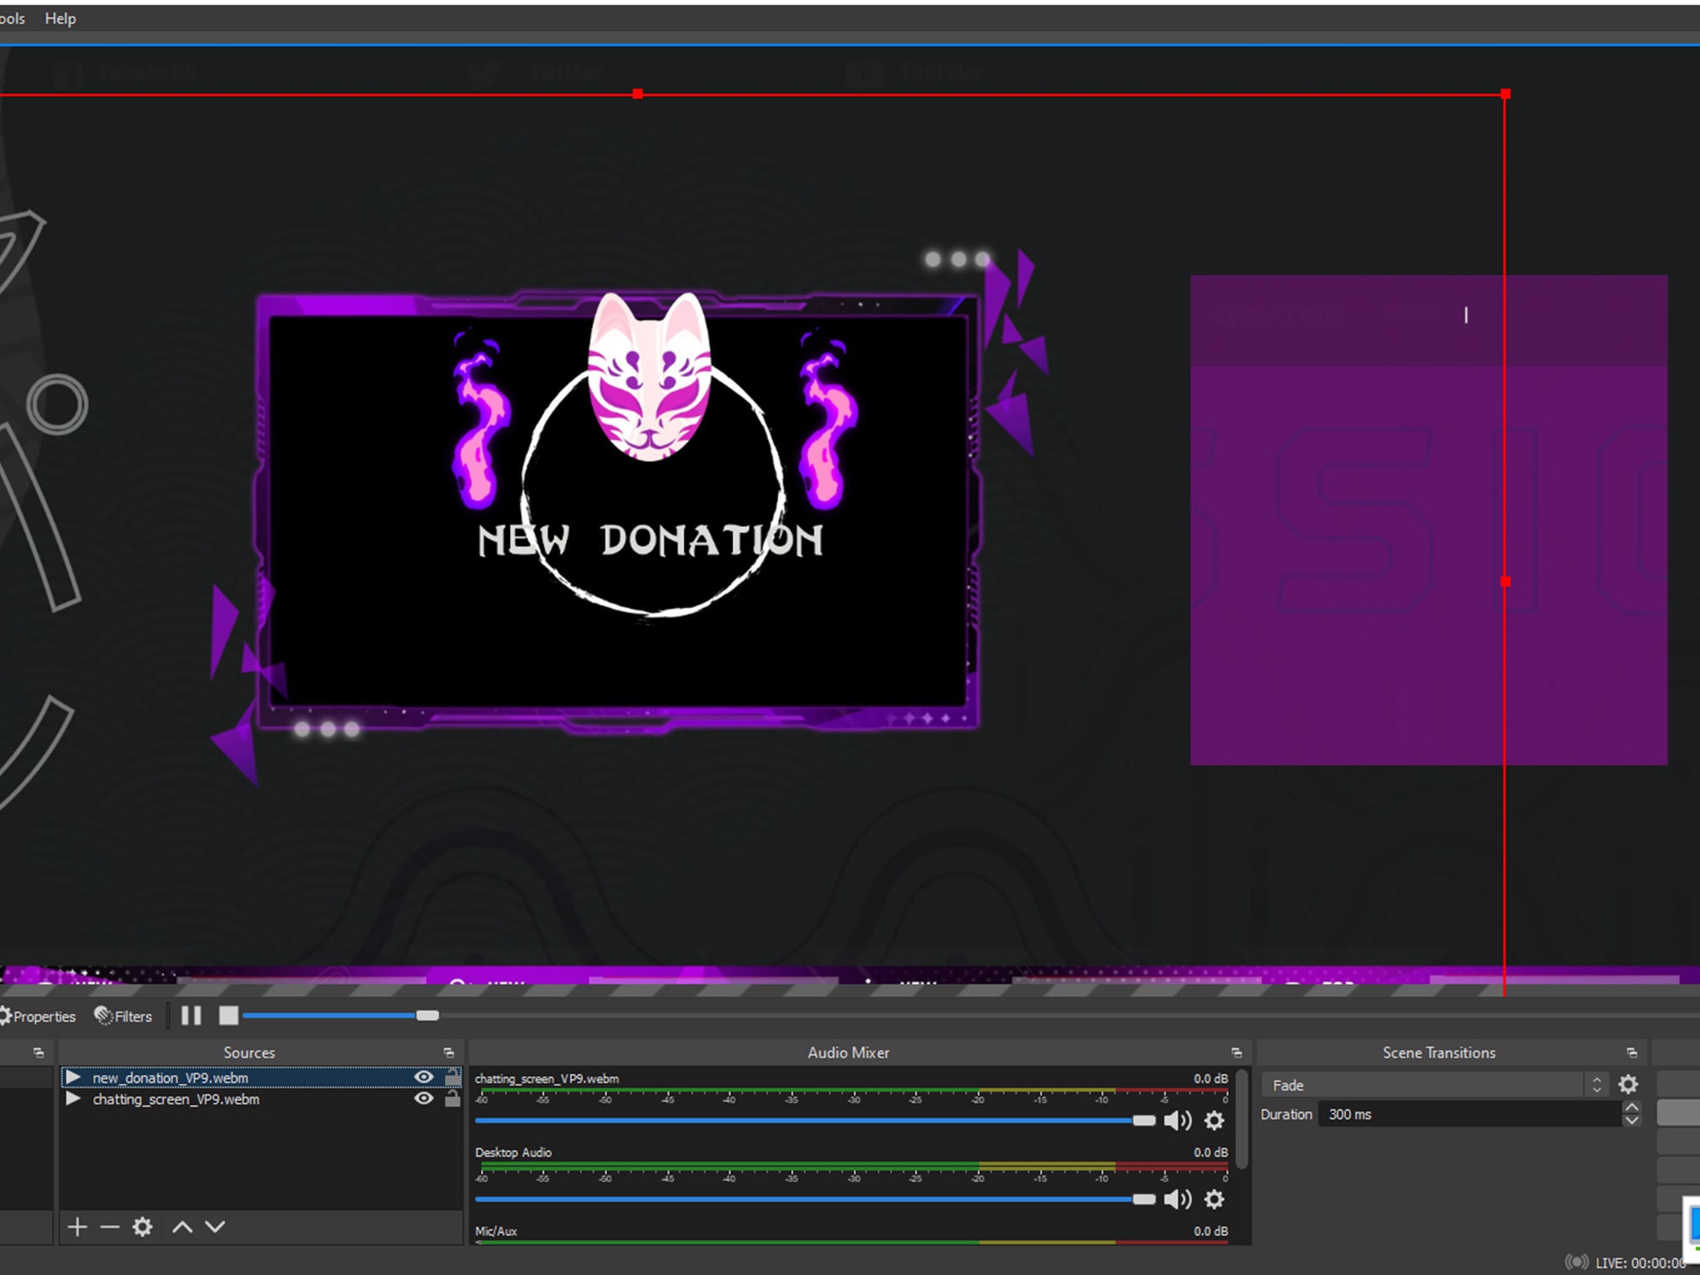Lower the Desktop Audio volume slider
This screenshot has width=1700, height=1275.
point(1144,1199)
